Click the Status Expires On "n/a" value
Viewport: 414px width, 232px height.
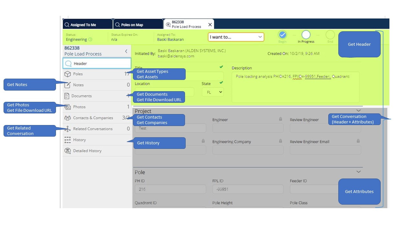(114, 40)
